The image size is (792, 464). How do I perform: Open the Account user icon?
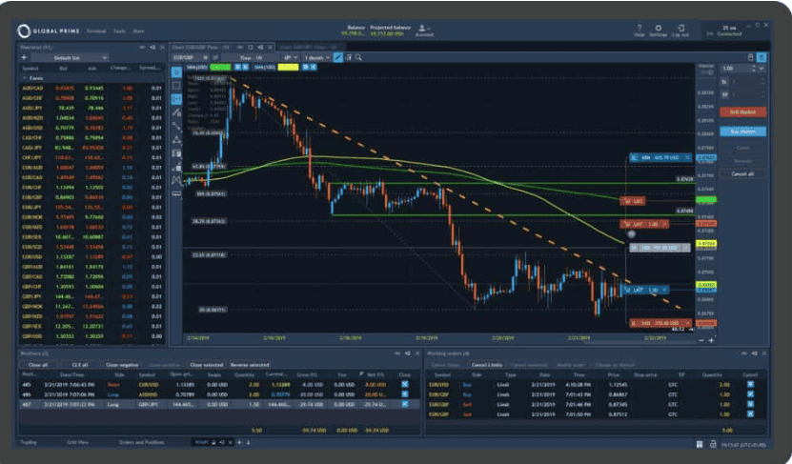(x=425, y=29)
